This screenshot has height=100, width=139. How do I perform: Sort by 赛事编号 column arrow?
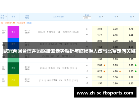point(6,17)
